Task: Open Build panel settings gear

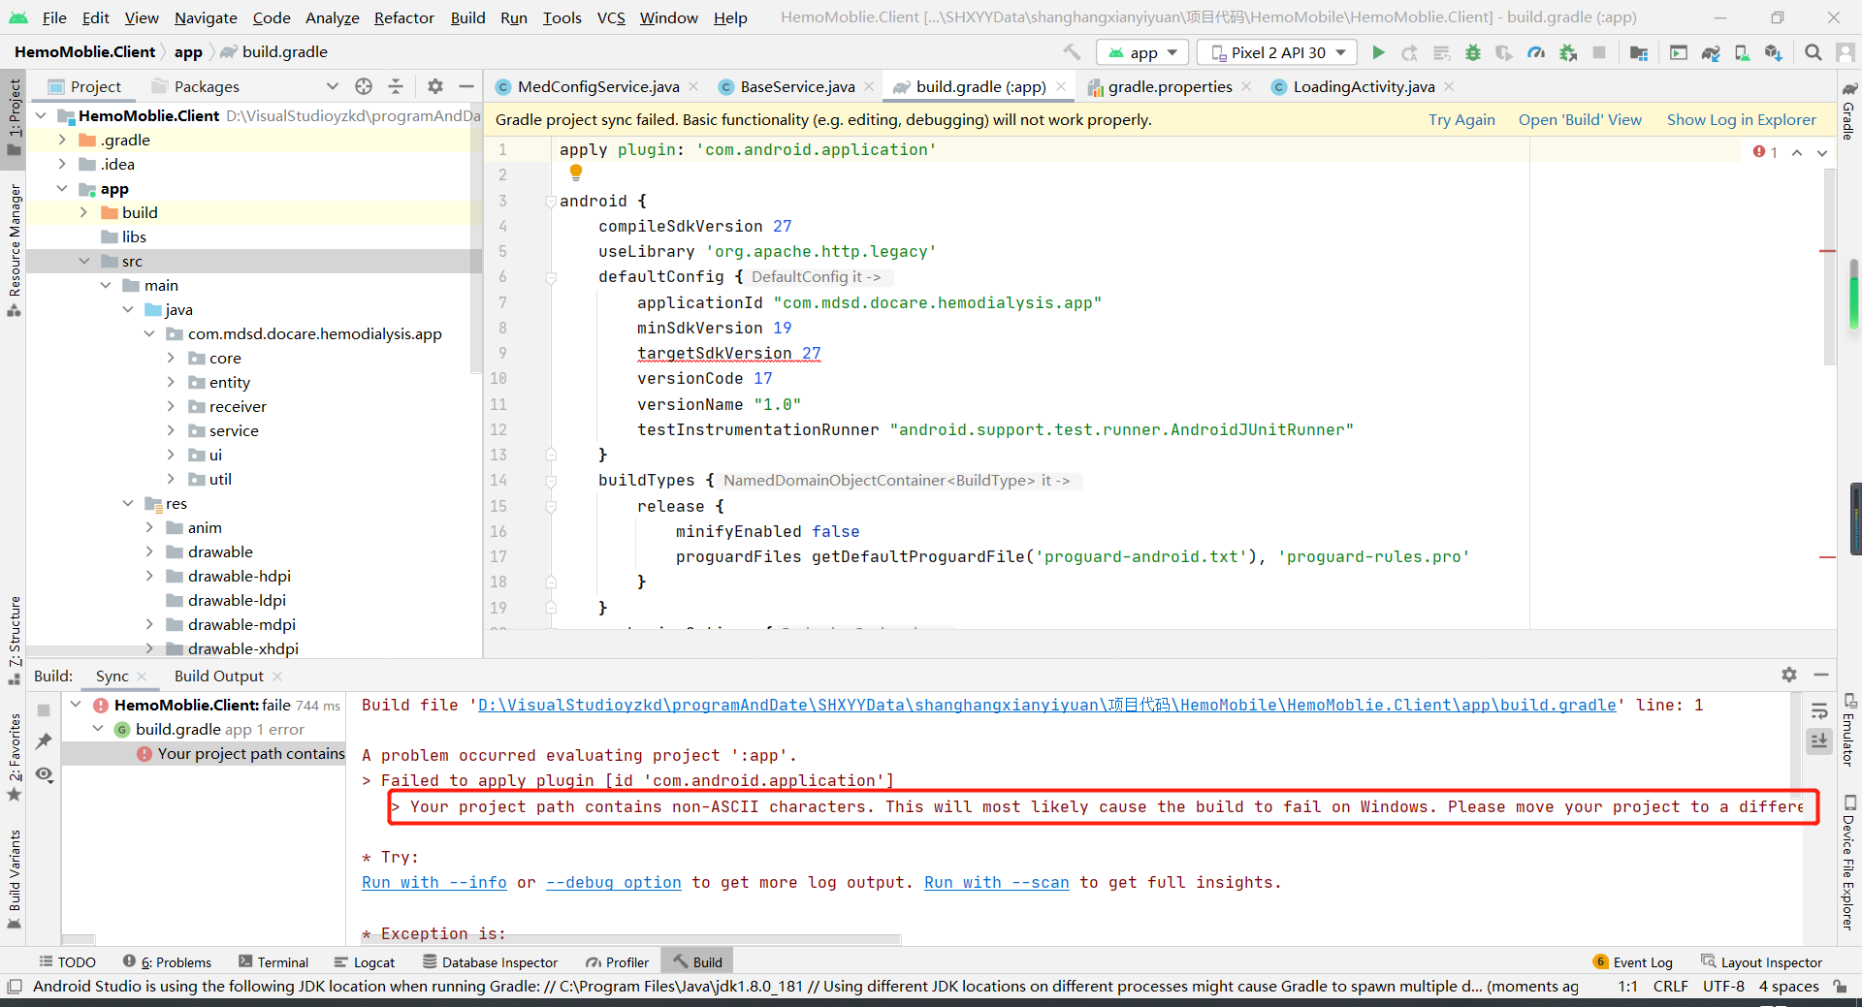Action: 1789,675
